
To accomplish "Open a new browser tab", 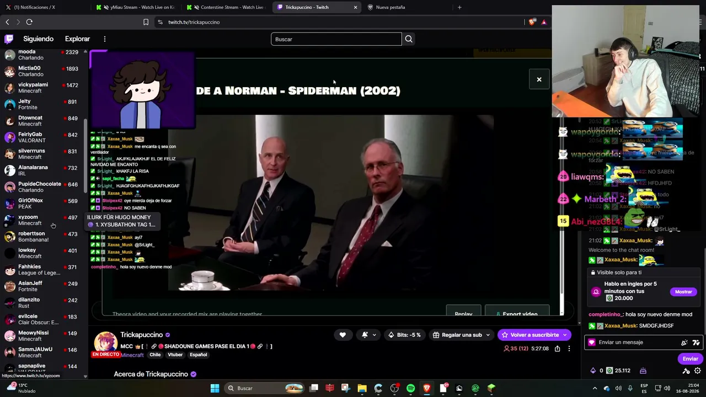I will pyautogui.click(x=459, y=7).
